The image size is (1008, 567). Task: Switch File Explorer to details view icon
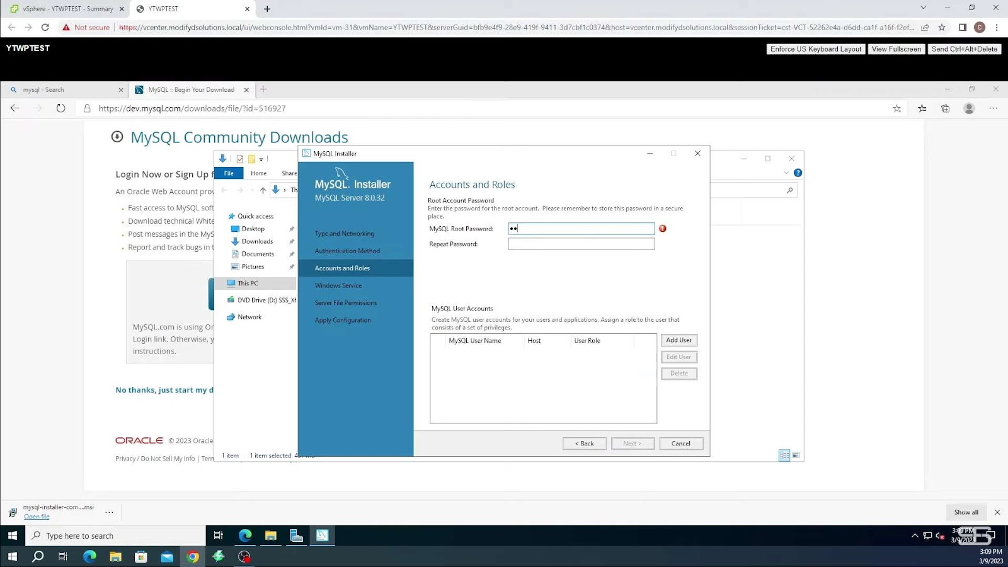click(x=784, y=455)
